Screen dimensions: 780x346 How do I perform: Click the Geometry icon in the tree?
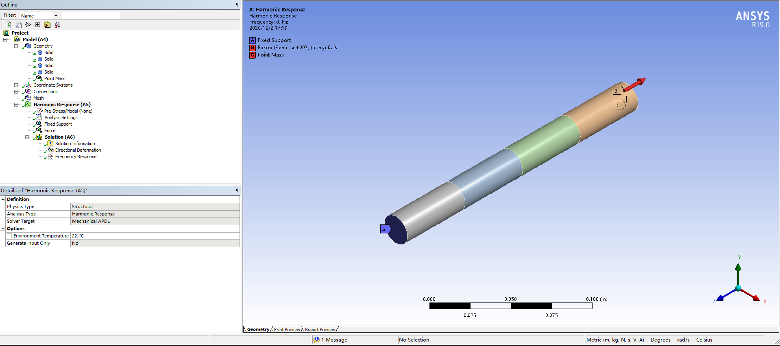click(28, 46)
